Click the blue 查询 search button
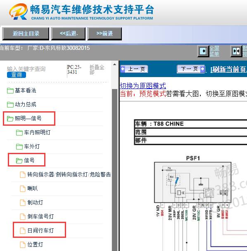Image resolution: width=247 pixels, height=251 pixels. [x=17, y=75]
